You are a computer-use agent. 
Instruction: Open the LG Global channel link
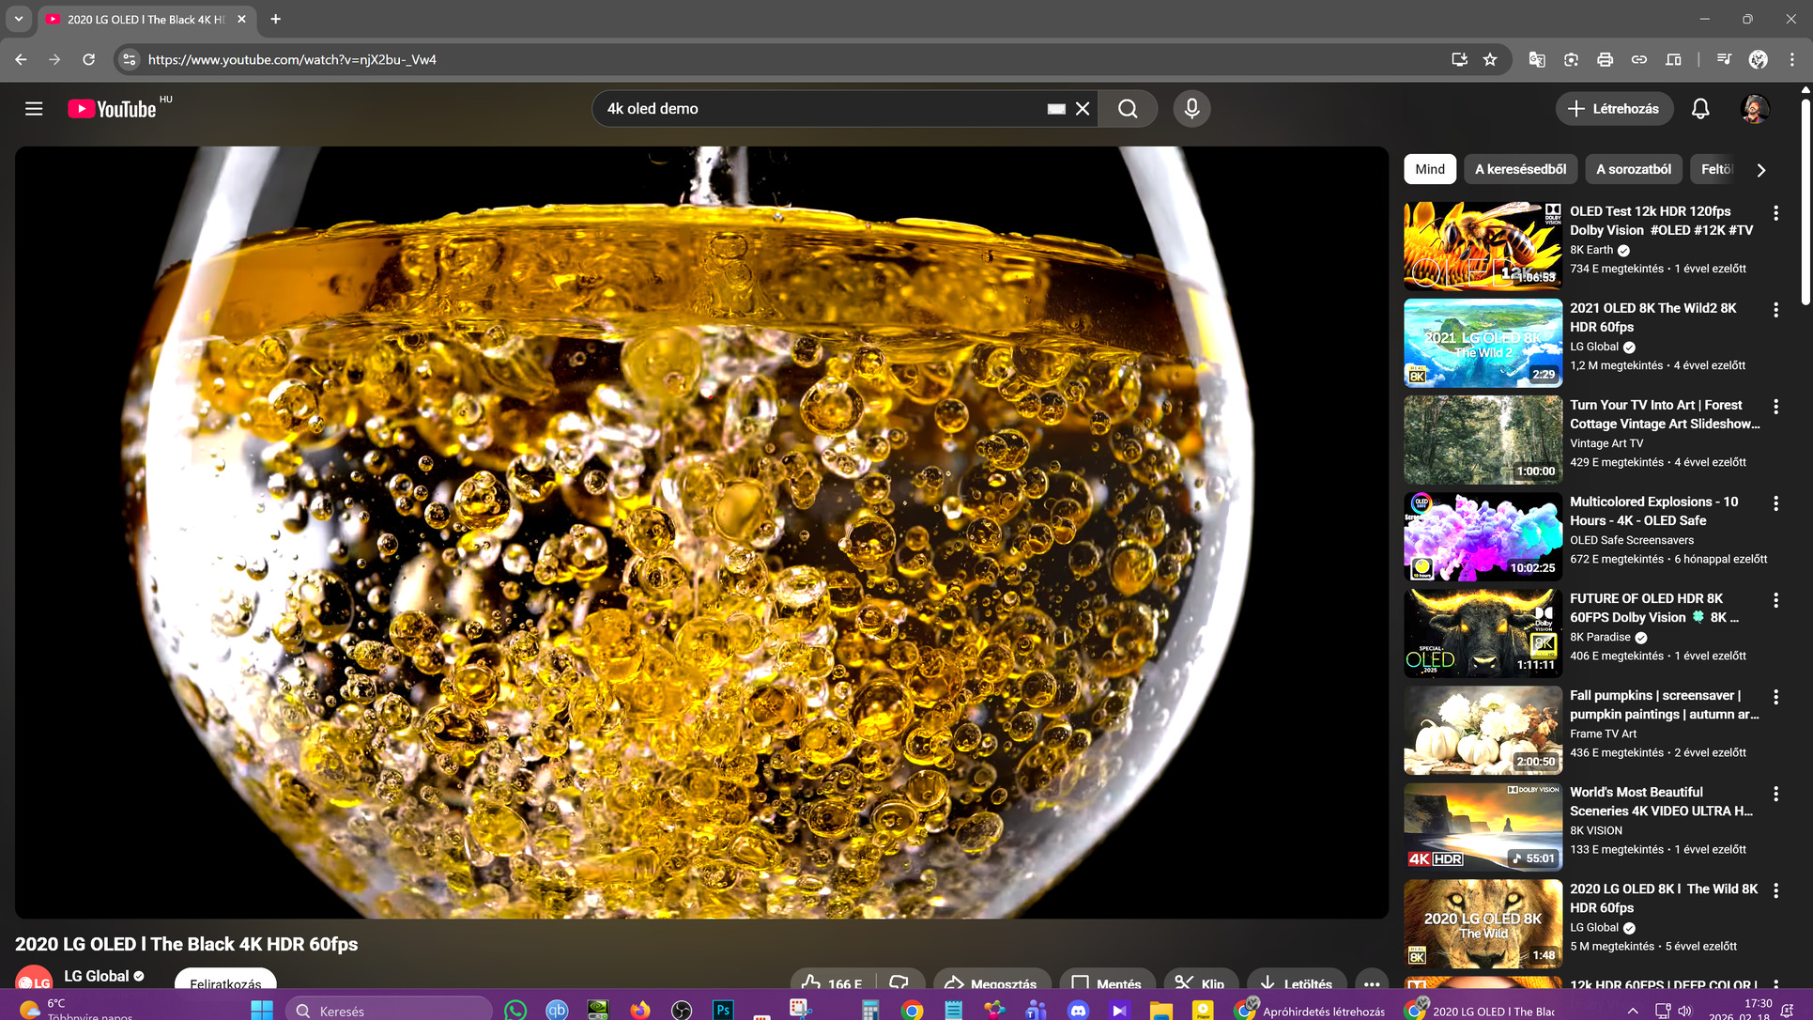(x=97, y=976)
